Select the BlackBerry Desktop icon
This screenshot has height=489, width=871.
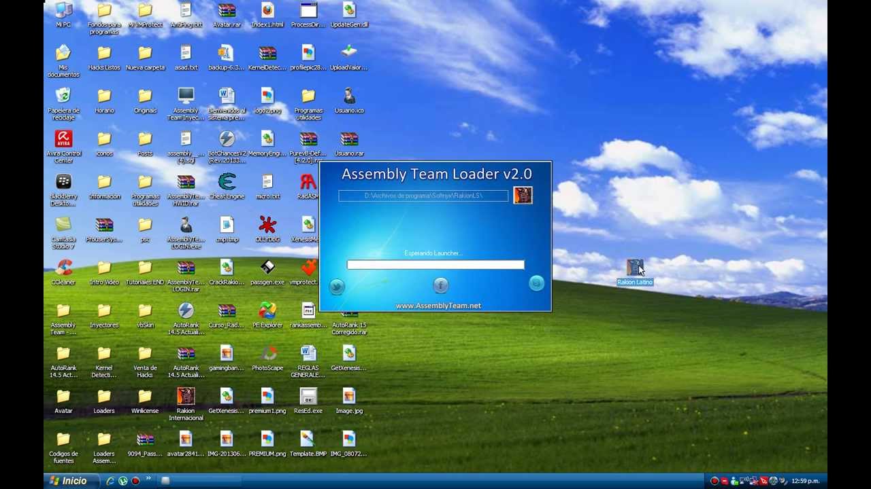[63, 189]
